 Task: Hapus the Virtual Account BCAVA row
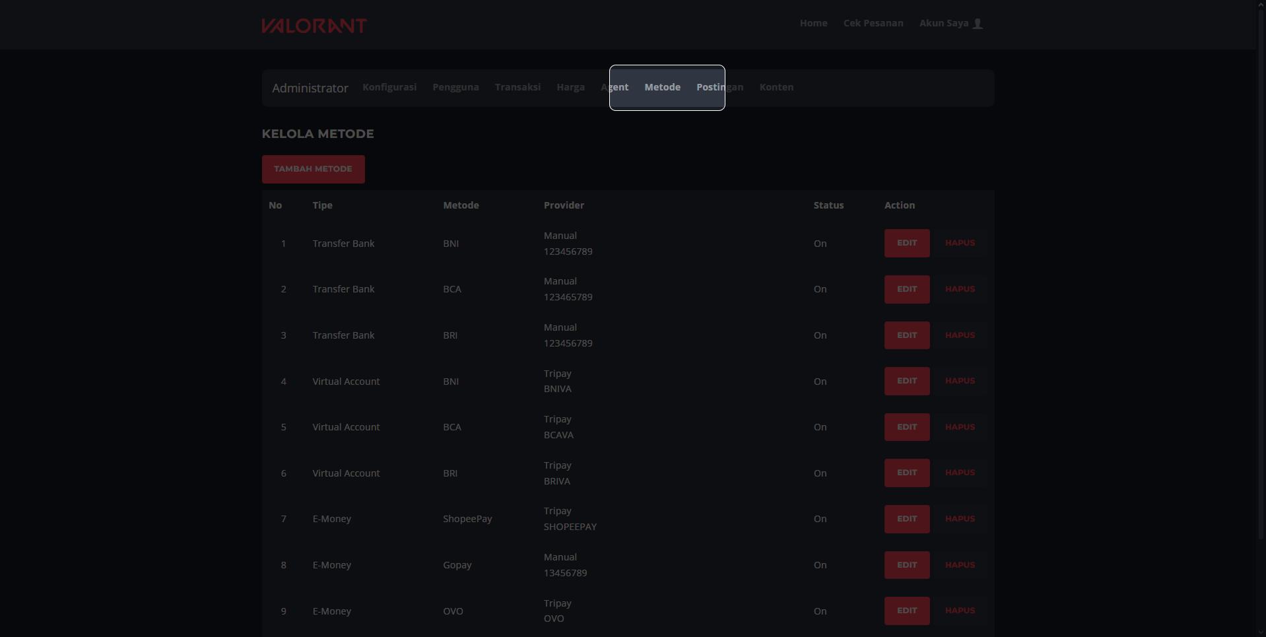click(960, 427)
